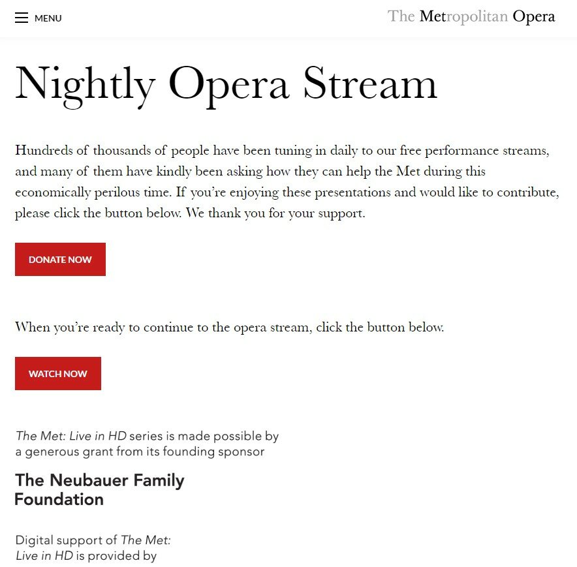Image resolution: width=577 pixels, height=567 pixels.
Task: Click the word Stream in the heading
Action: click(x=369, y=84)
